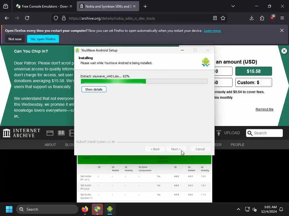Open the Firefox downloads panel
The width and height of the screenshot is (289, 216).
point(251,18)
